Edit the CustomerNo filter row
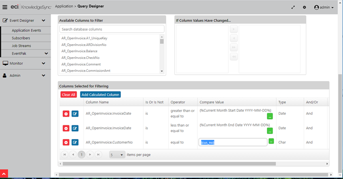This screenshot has height=179, width=343. 75,143
